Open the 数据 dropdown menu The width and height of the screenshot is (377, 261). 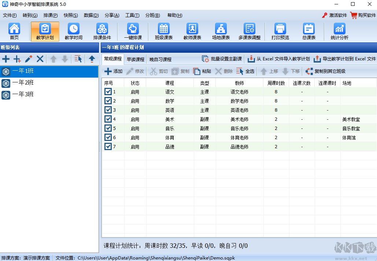click(x=90, y=15)
